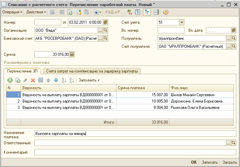This screenshot has width=240, height=167.
Task: Switch to Счета затрат на компенсацию tab
Action: pyautogui.click(x=92, y=71)
